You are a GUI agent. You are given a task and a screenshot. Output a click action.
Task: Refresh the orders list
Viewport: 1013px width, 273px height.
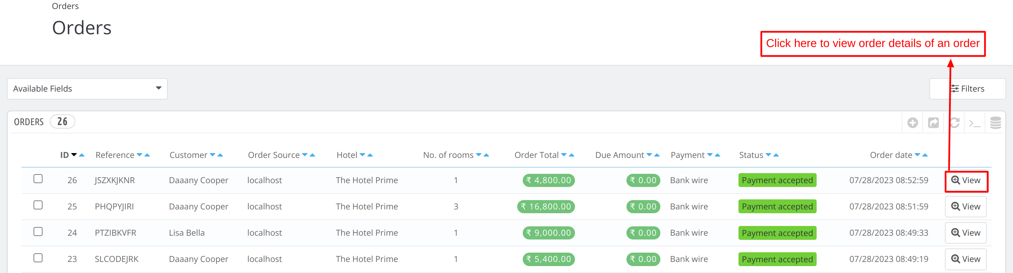click(954, 123)
